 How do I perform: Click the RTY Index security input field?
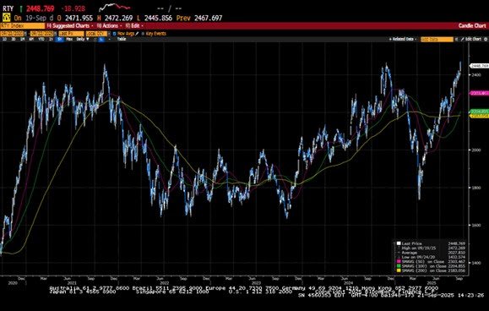tap(23, 26)
